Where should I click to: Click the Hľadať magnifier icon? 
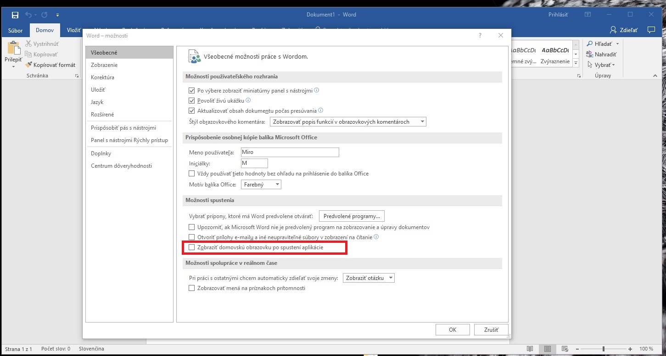click(590, 44)
